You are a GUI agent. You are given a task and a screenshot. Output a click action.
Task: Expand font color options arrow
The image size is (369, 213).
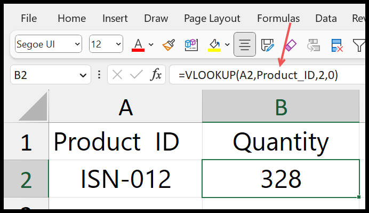coord(151,44)
